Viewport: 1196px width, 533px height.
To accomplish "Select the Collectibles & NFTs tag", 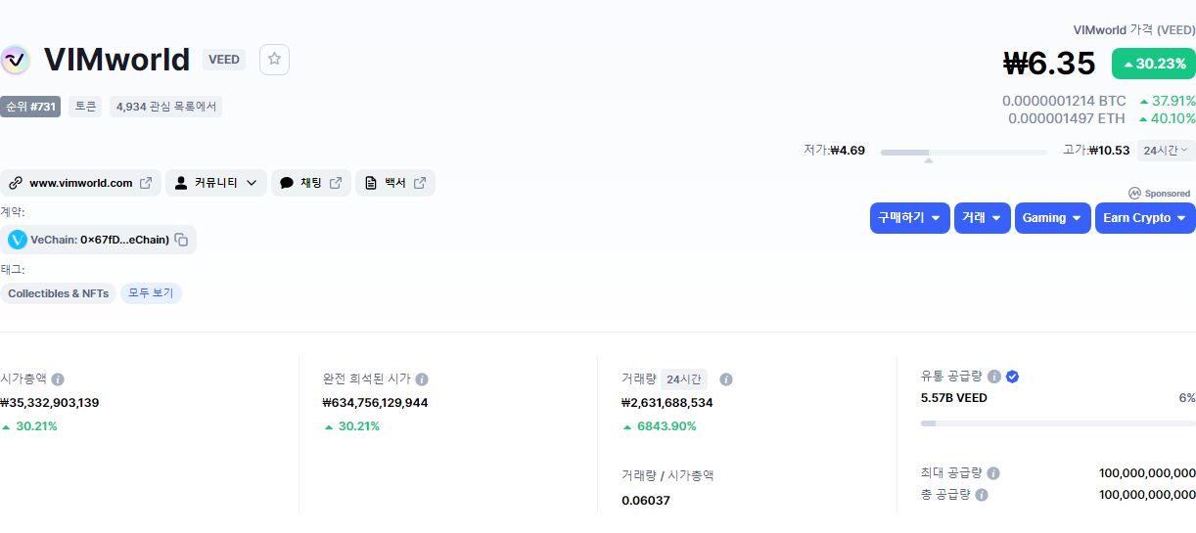I will tap(58, 293).
